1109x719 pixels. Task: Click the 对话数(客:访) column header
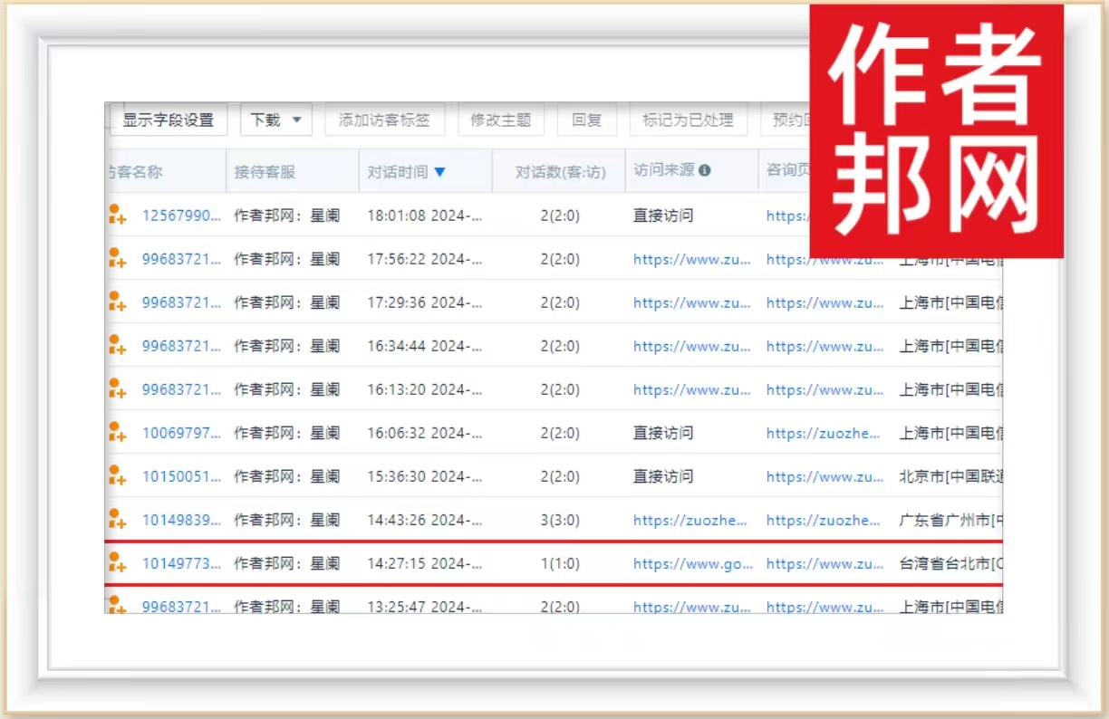560,172
